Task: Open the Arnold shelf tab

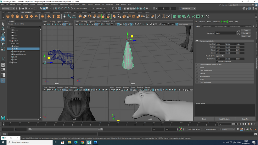Action: point(147,12)
